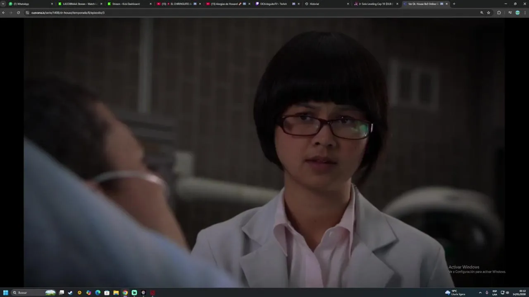Open Microsoft Store from the taskbar
Image resolution: width=529 pixels, height=297 pixels.
click(x=107, y=292)
